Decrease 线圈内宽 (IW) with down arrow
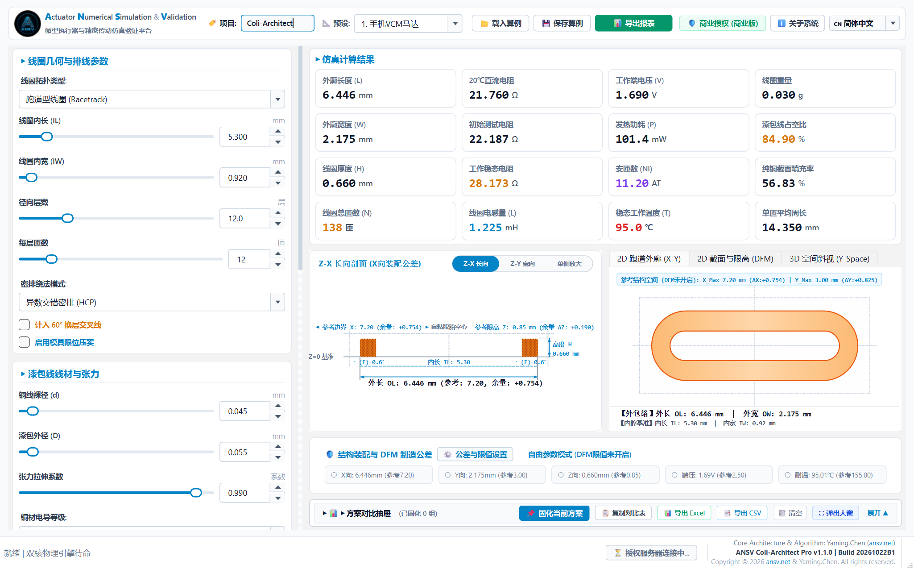The width and height of the screenshot is (914, 569). pyautogui.click(x=278, y=183)
